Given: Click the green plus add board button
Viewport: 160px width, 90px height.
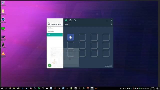Looking at the screenshot, I should [49, 65].
